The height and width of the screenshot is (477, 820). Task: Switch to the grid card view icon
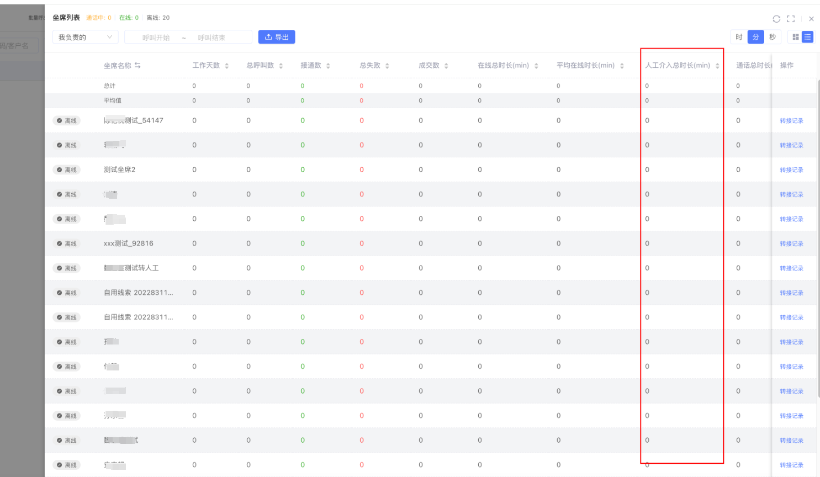[x=796, y=37]
